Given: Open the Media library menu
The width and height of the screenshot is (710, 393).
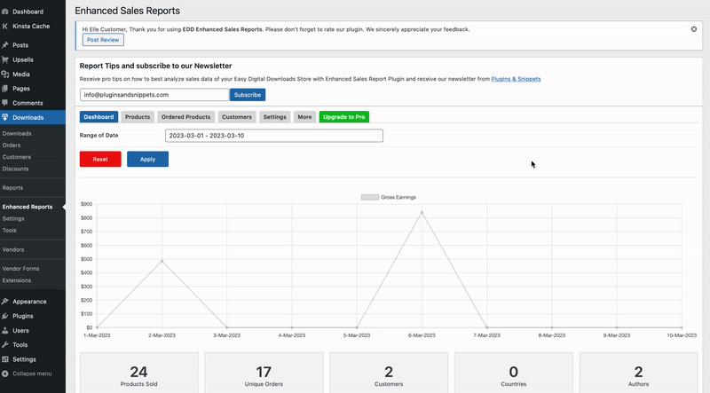Looking at the screenshot, I should tap(21, 75).
